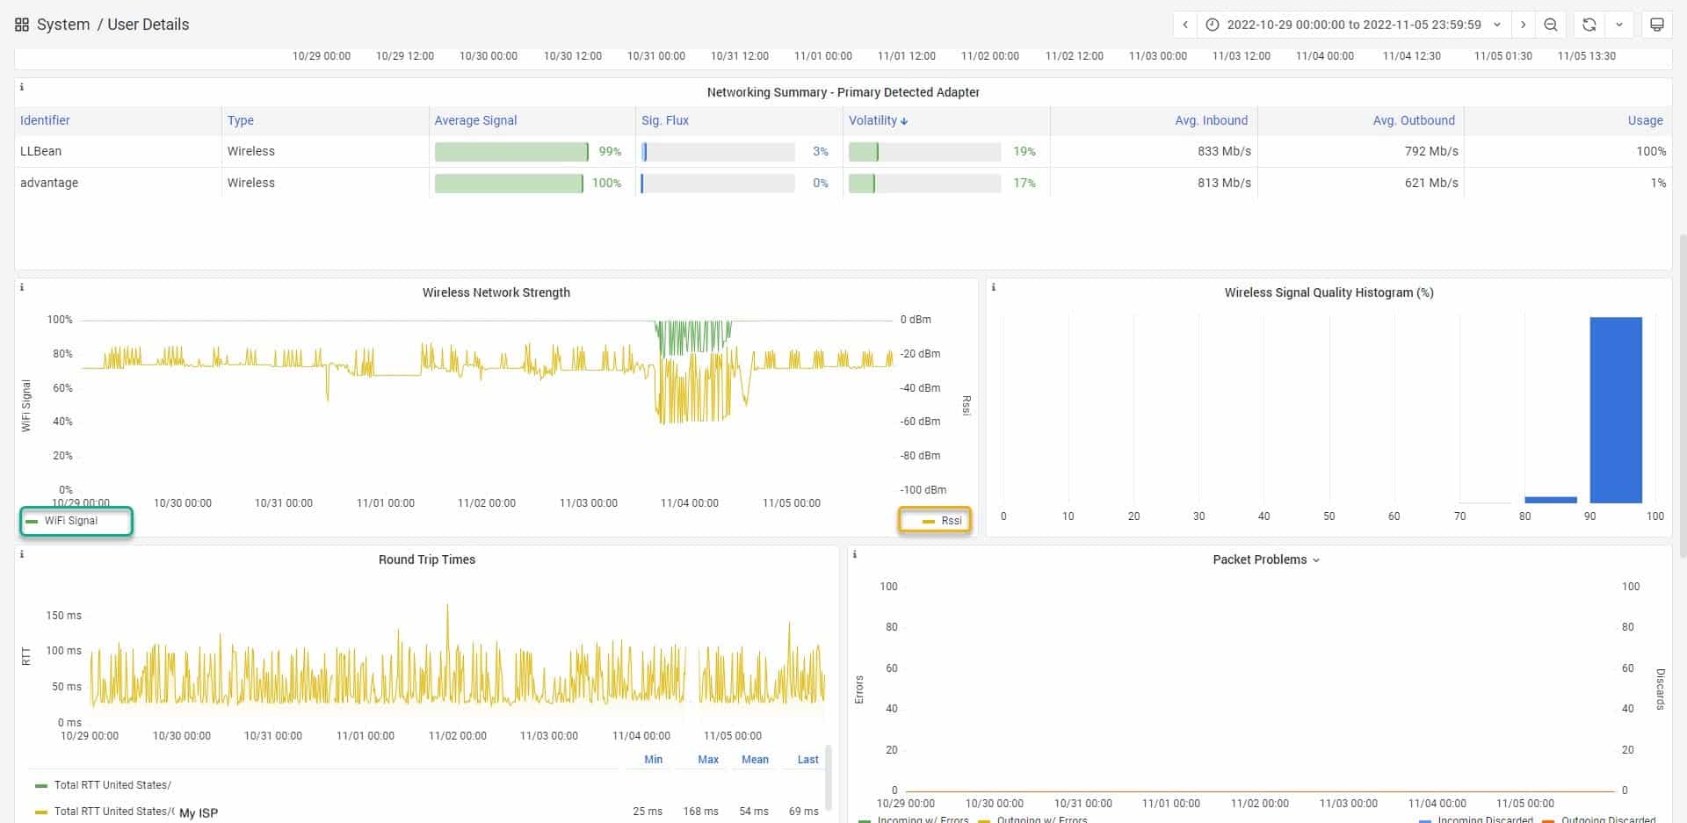Cycle view mode with the monitor icon
This screenshot has height=823, width=1687.
pos(1656,25)
